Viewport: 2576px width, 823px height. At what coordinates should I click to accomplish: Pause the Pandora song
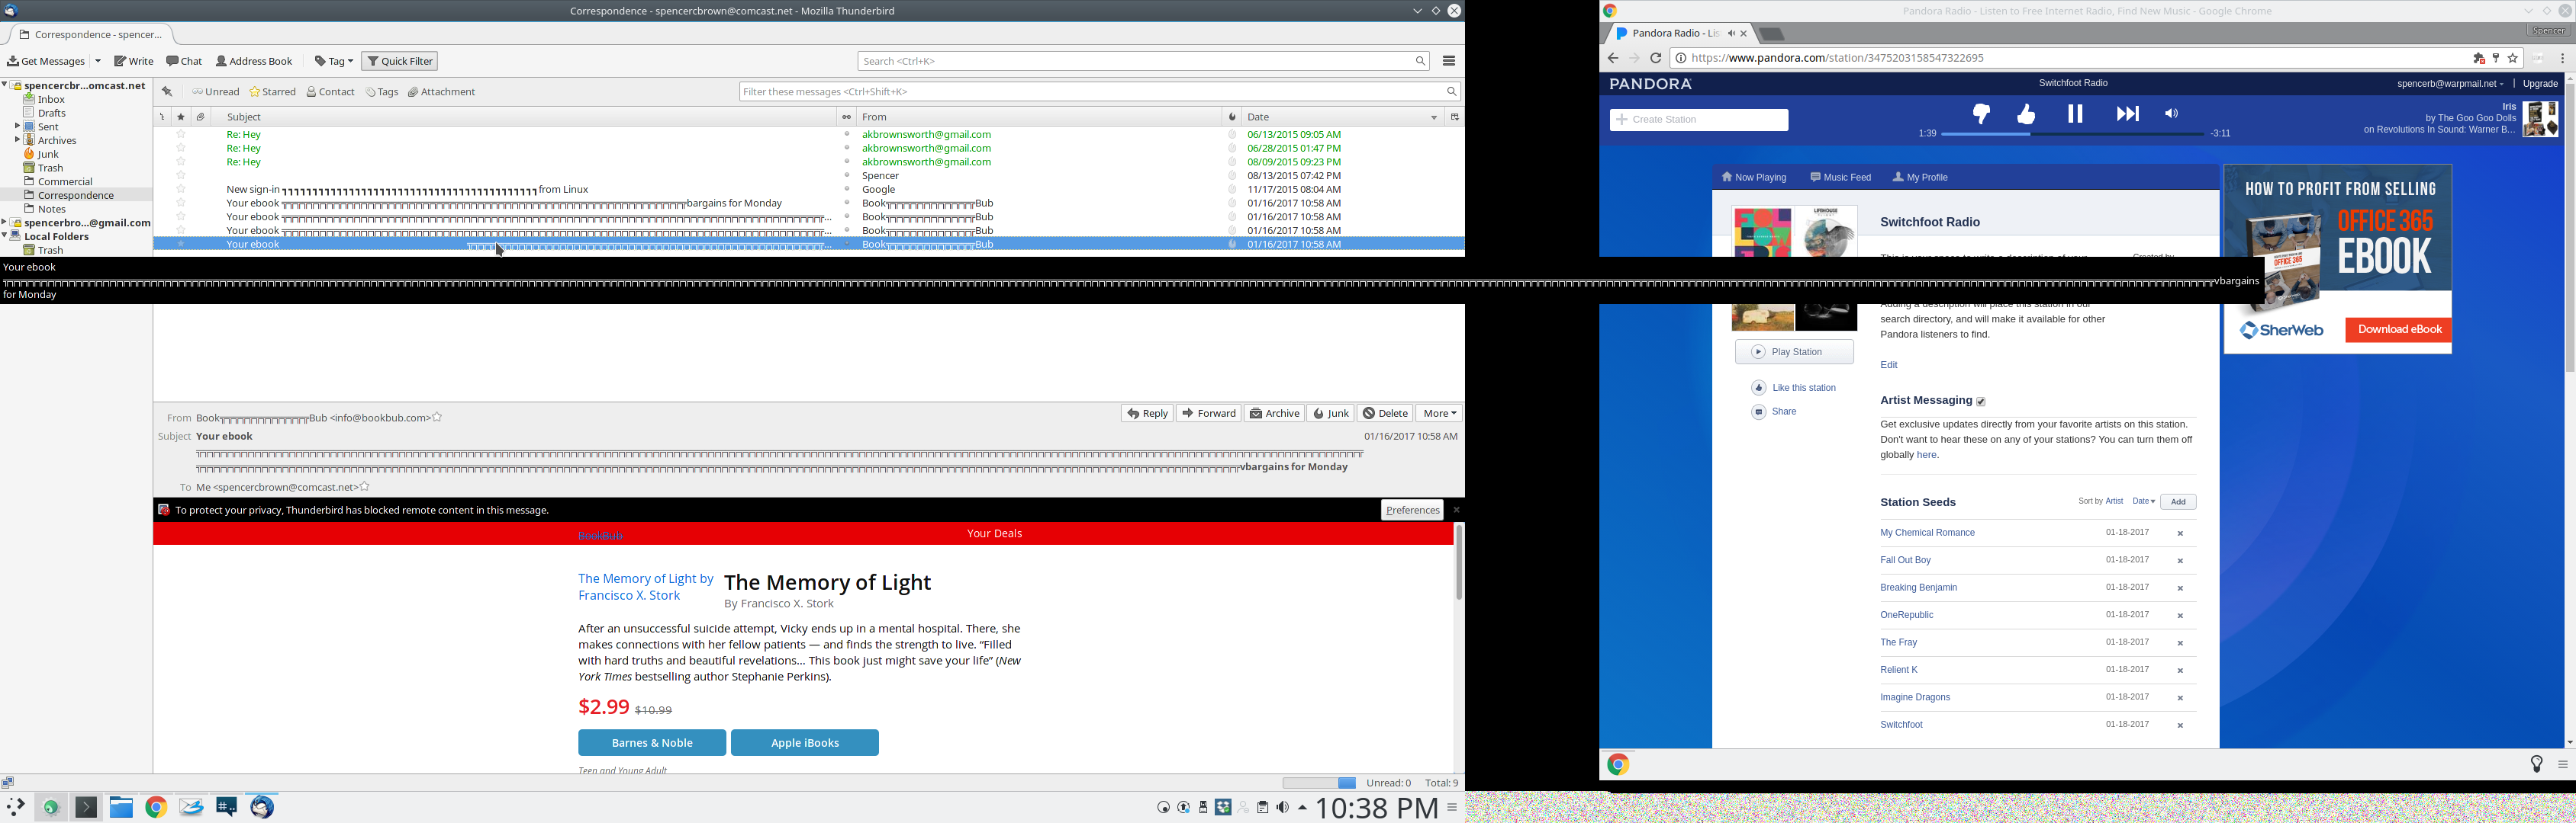[x=2075, y=114]
